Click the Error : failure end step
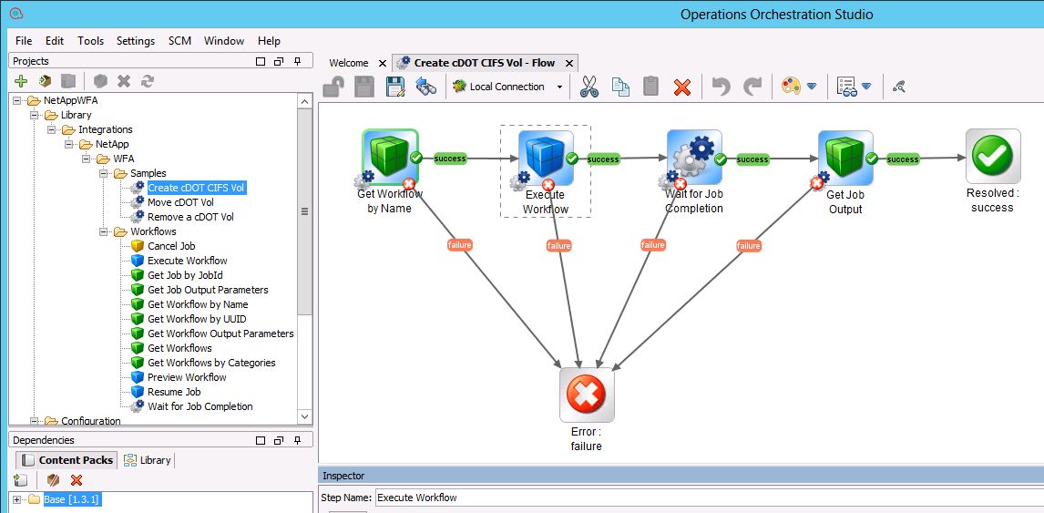Viewport: 1044px width, 513px height. click(587, 395)
